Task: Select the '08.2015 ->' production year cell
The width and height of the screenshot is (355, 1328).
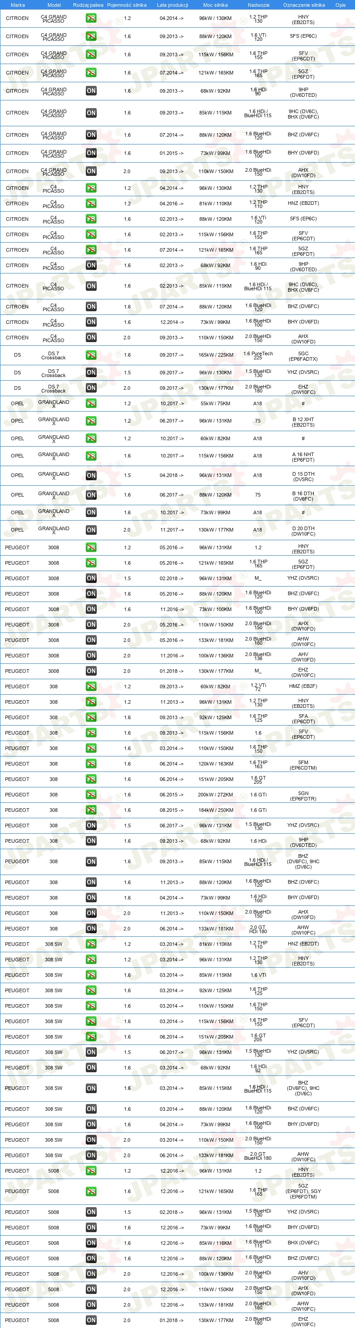Action: pyautogui.click(x=172, y=811)
